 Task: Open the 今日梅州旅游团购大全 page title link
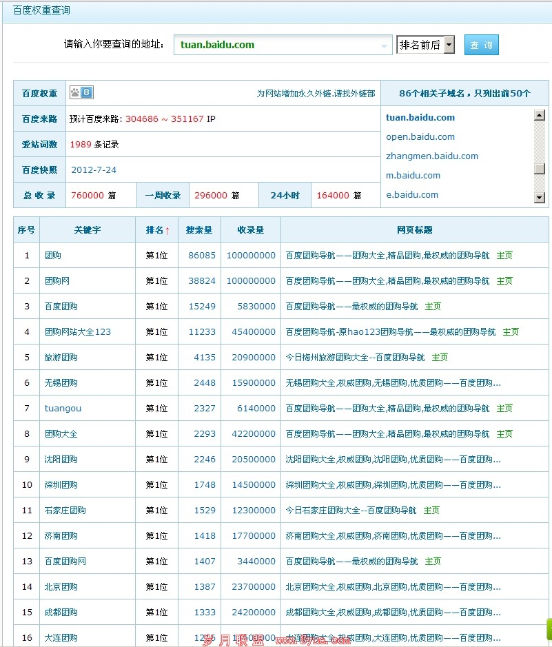(355, 358)
